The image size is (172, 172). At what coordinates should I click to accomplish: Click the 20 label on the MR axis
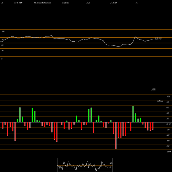(168, 119)
